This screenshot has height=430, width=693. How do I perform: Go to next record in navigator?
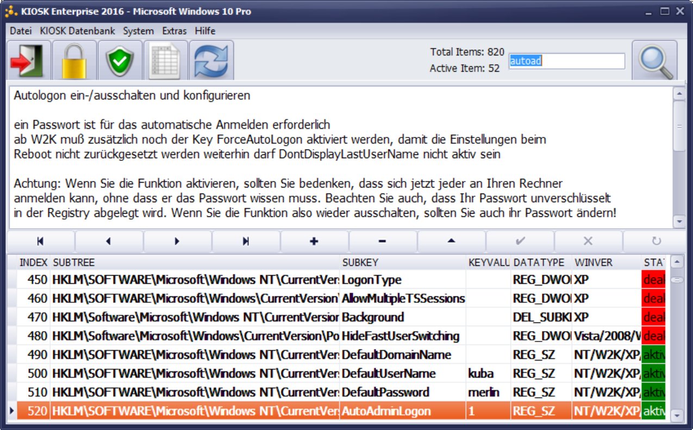pyautogui.click(x=177, y=241)
